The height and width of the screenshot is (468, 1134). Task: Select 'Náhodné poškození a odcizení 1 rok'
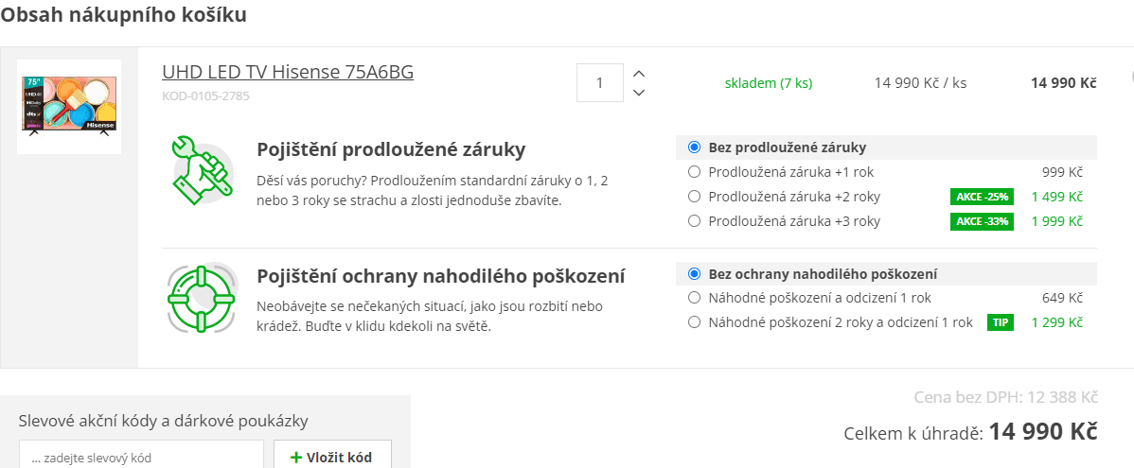click(695, 298)
